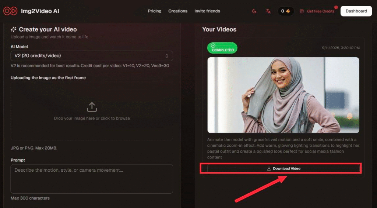Open Invite friends in the navigation
377x208 pixels.
(x=207, y=11)
